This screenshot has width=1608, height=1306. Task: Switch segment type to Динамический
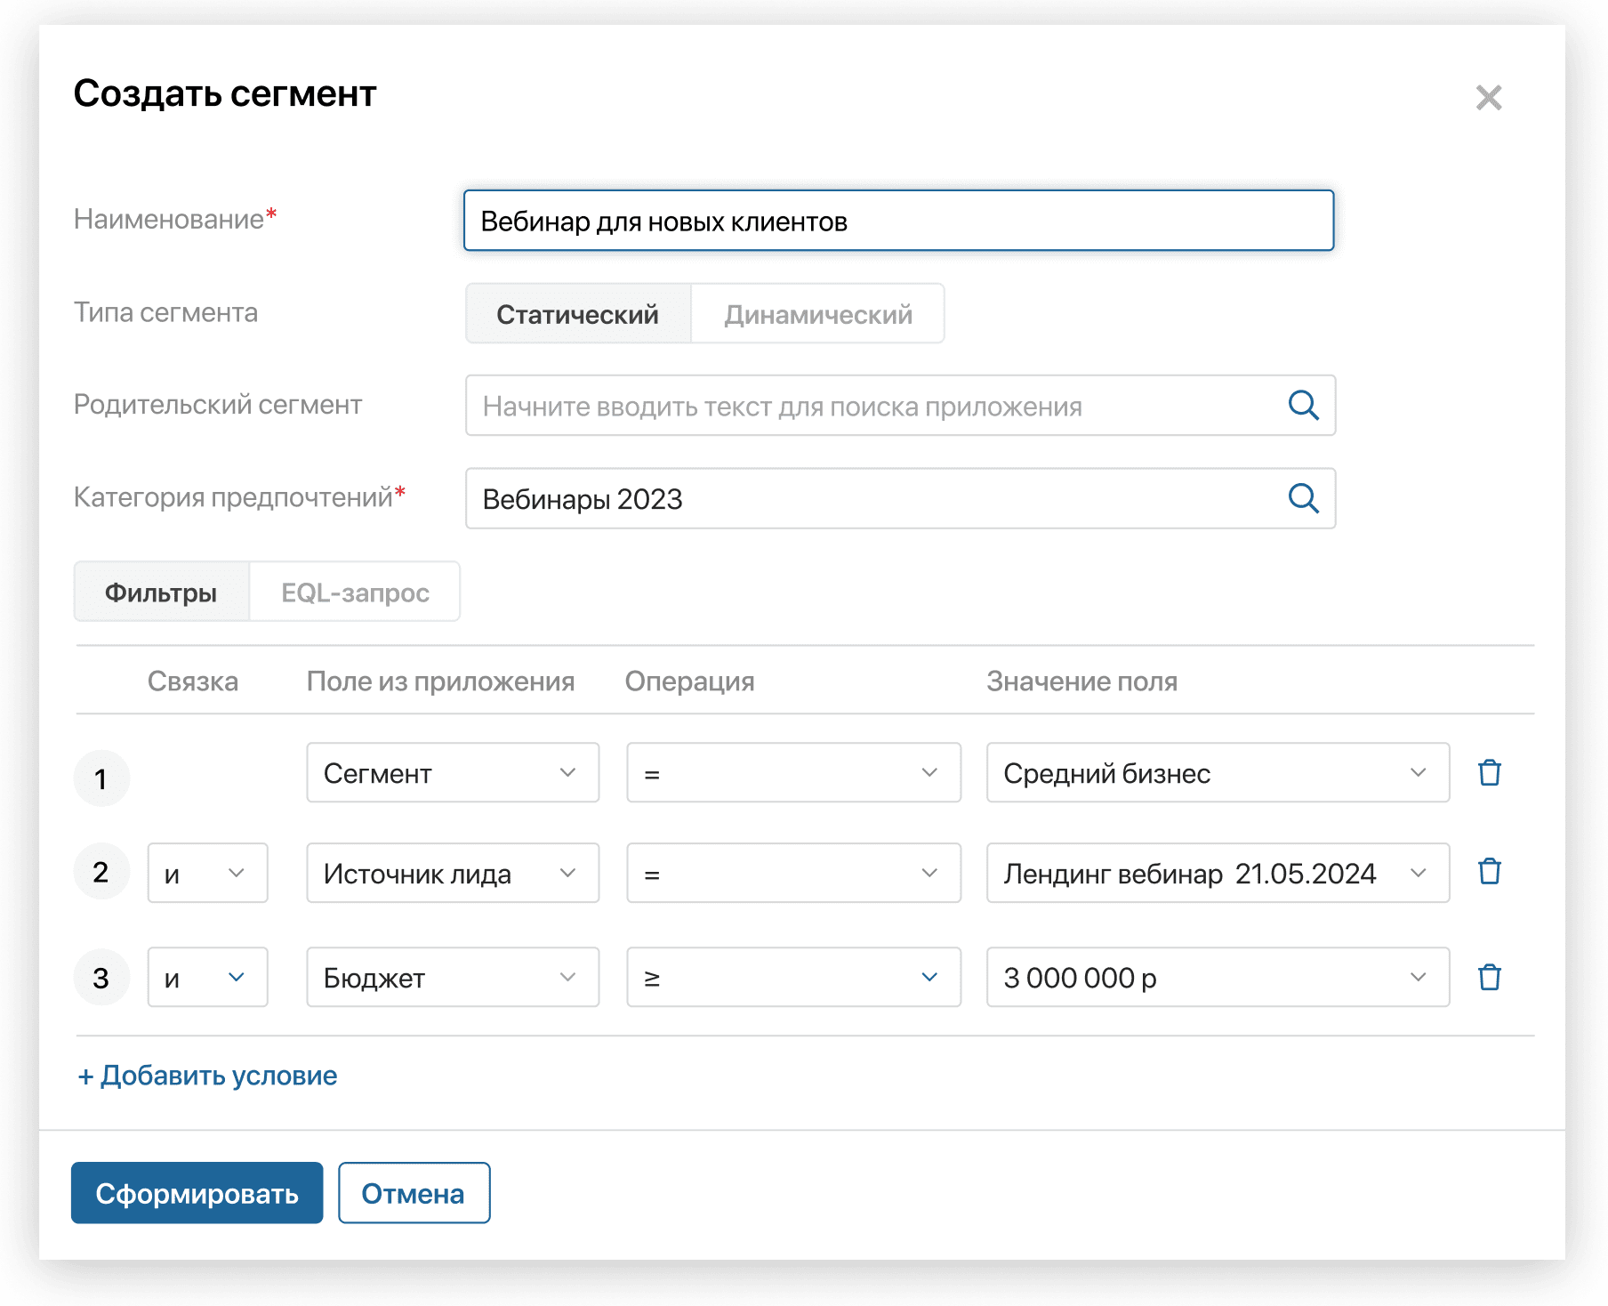tap(818, 313)
